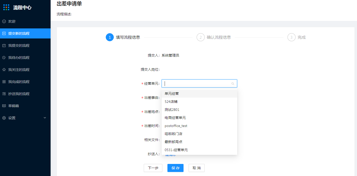
Task: Go to 我待办的流程
Action: [x=25, y=58]
